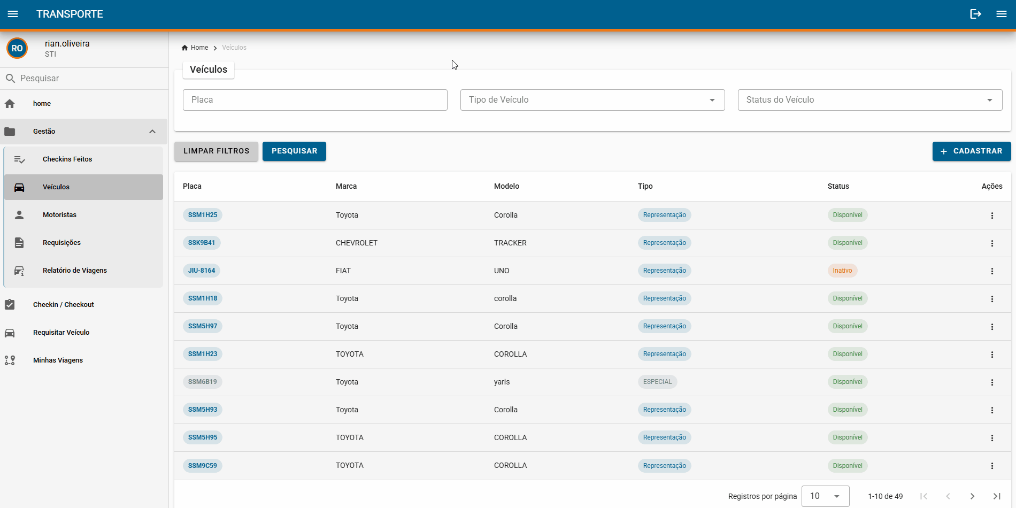Change the Registros por página selector
Screen dimensions: 1016x508
point(826,496)
